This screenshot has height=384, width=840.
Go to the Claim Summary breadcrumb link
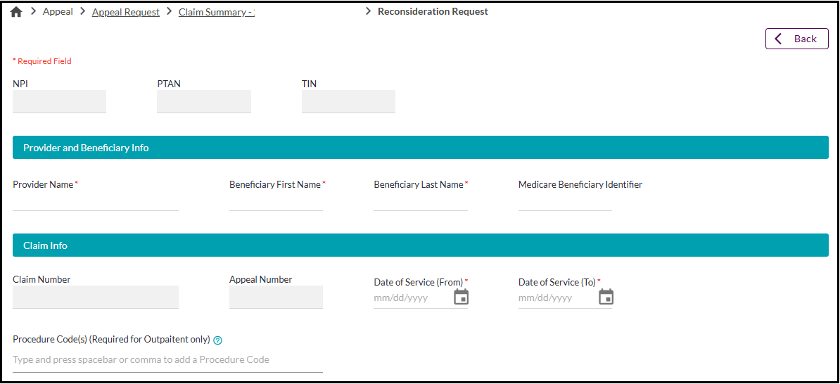(216, 12)
